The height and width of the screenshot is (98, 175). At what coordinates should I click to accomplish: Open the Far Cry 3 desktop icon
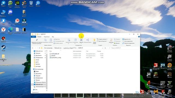coord(163,66)
